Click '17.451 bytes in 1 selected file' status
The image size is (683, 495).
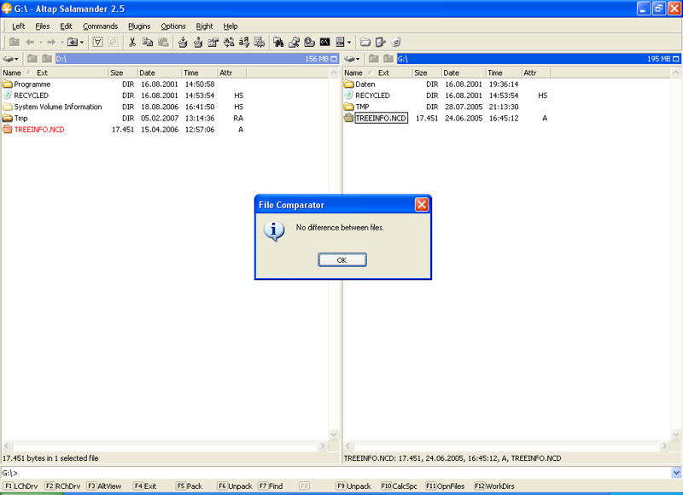click(x=50, y=458)
